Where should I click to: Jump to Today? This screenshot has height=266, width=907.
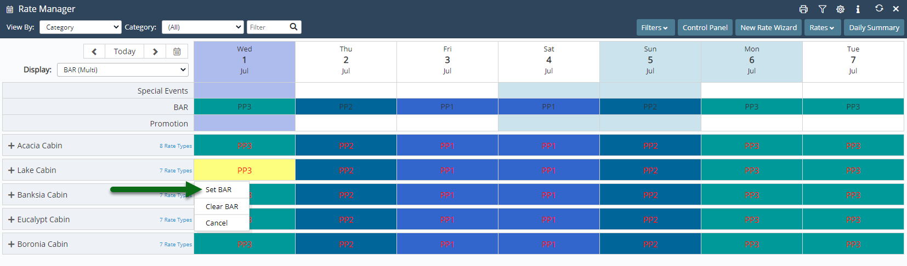click(124, 51)
